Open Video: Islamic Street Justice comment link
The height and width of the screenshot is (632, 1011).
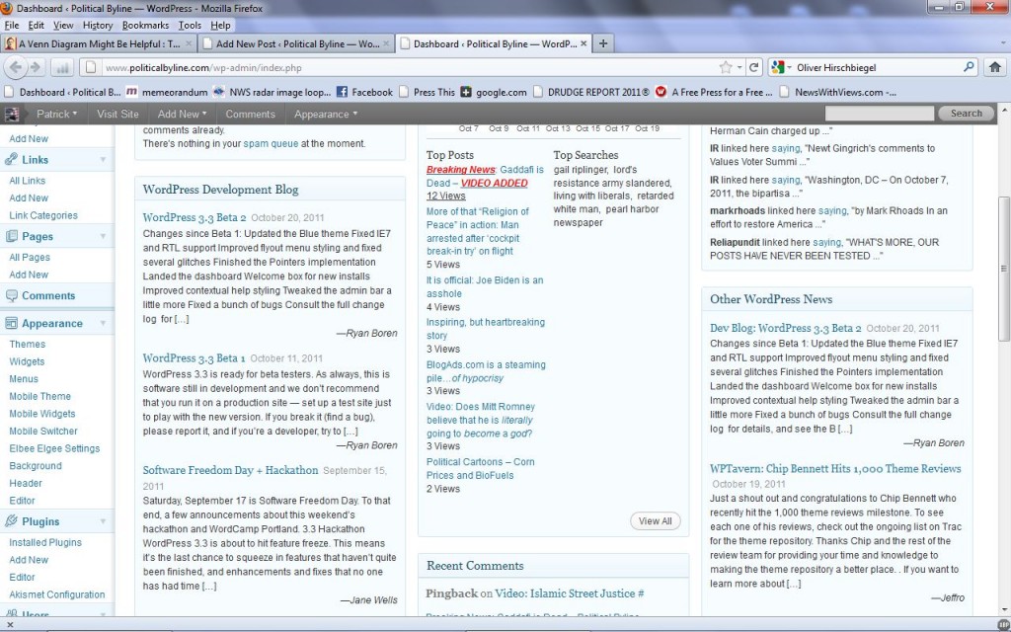pyautogui.click(x=570, y=593)
